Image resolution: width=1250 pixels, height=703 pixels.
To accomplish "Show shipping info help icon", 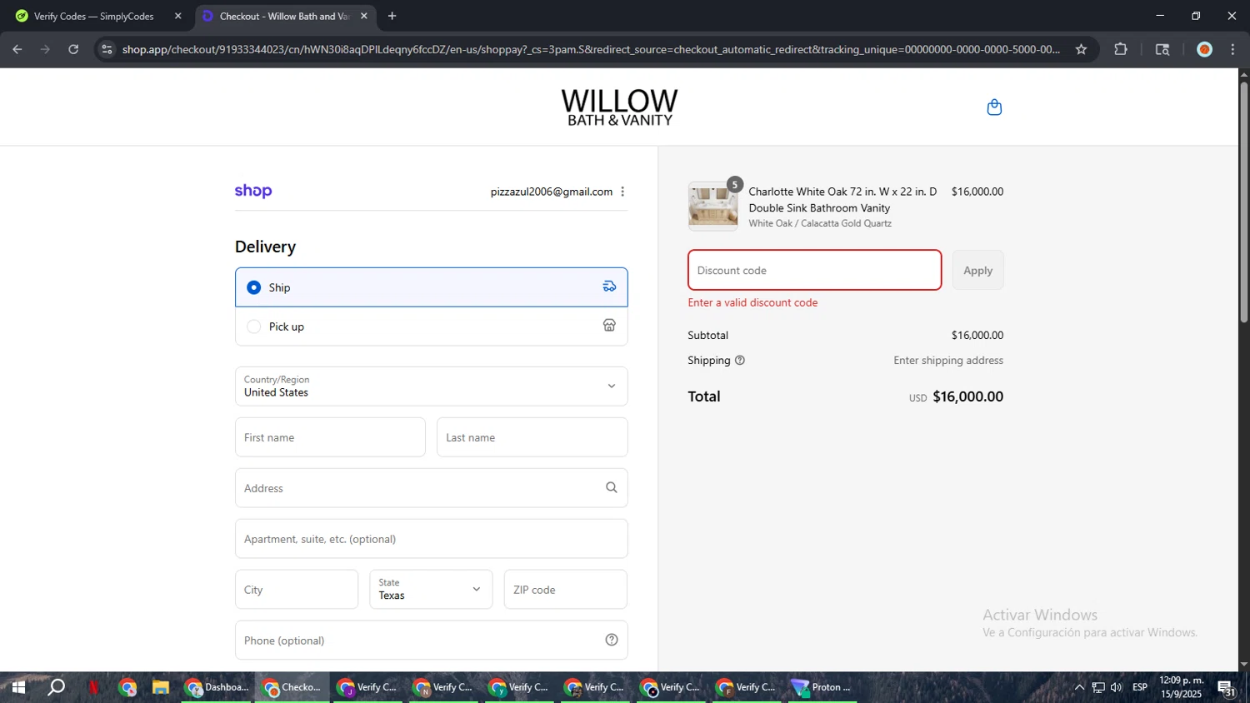I will [x=740, y=361].
